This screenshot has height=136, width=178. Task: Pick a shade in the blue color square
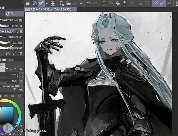pos(7,115)
